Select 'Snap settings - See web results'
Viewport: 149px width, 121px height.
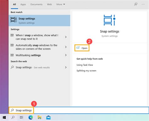pyautogui.click(x=40, y=67)
